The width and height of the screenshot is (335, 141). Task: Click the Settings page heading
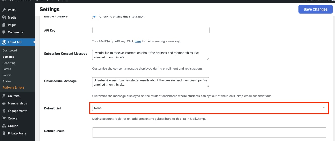click(x=49, y=9)
